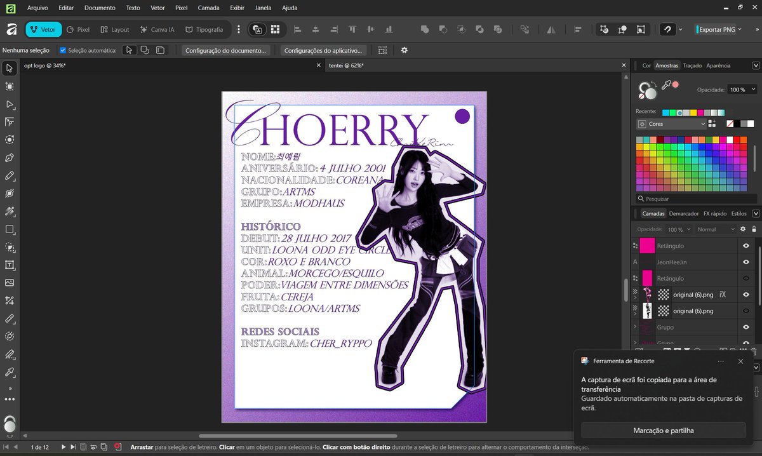
Task: Open layer settings gear in Camadas panel
Action: [x=743, y=229]
